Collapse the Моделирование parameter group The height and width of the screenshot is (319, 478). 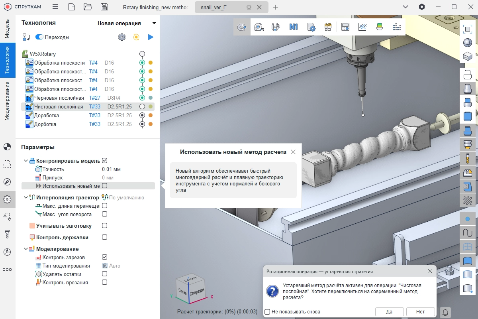click(x=26, y=249)
